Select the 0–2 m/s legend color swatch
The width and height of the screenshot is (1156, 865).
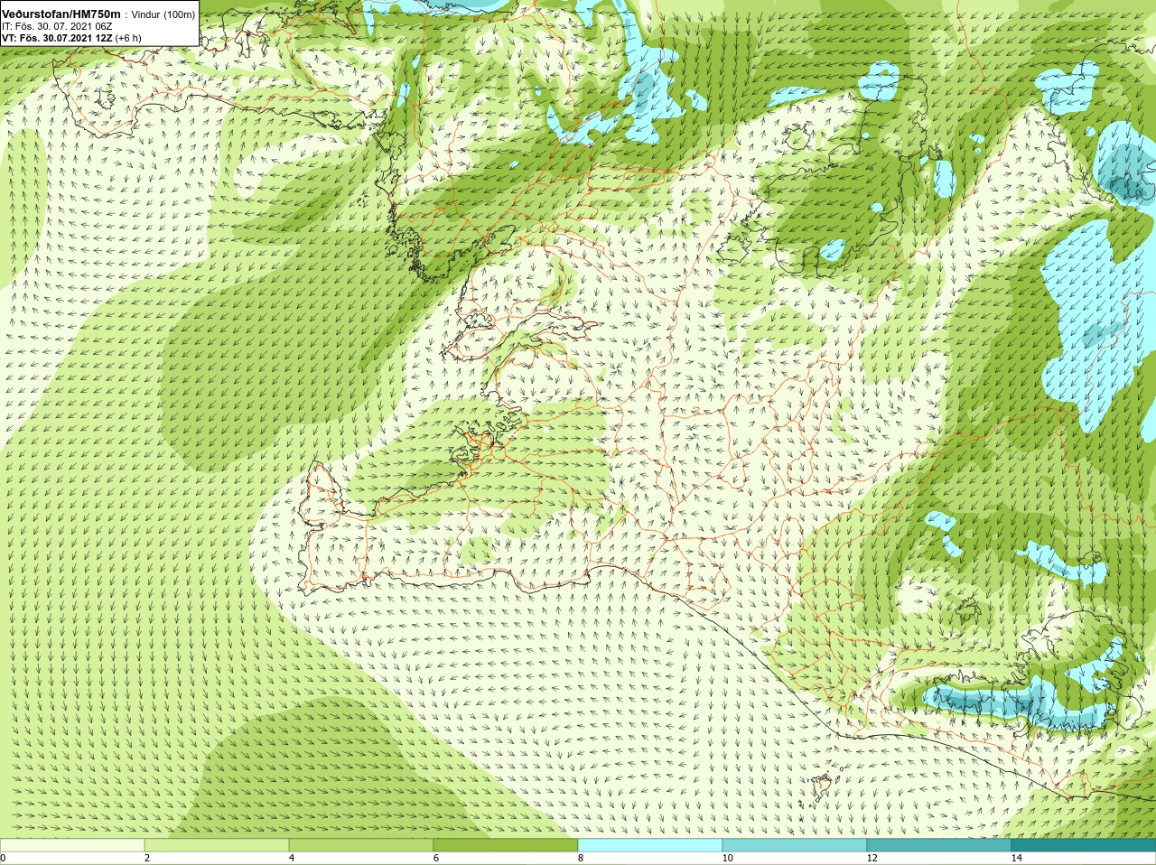click(72, 845)
